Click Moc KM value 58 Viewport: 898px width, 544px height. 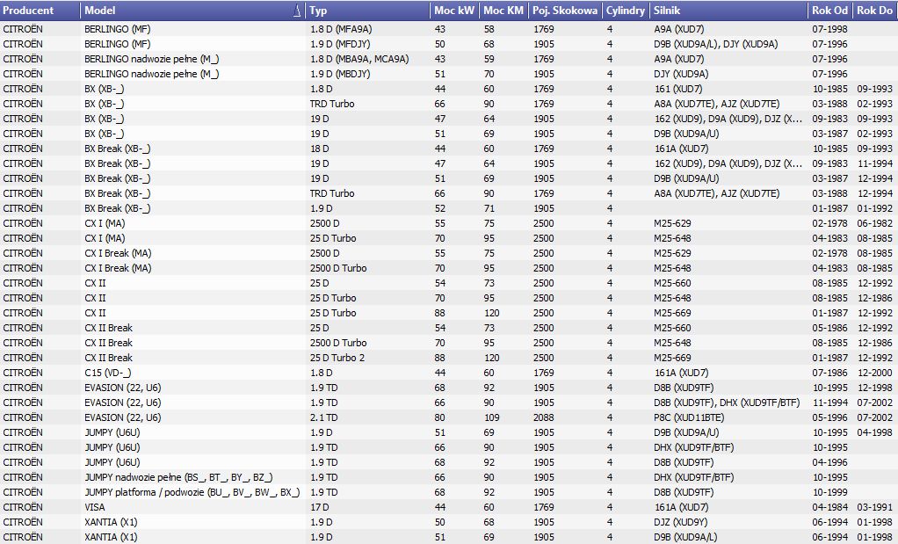[x=489, y=29]
